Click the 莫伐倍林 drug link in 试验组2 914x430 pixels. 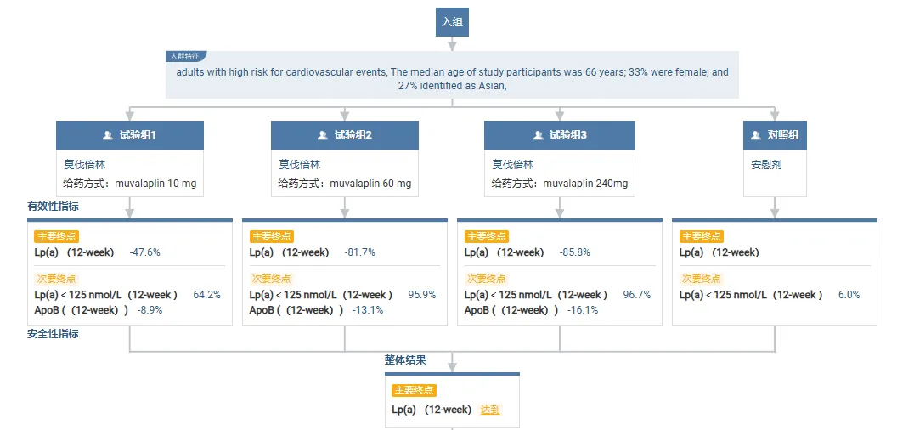click(x=299, y=164)
